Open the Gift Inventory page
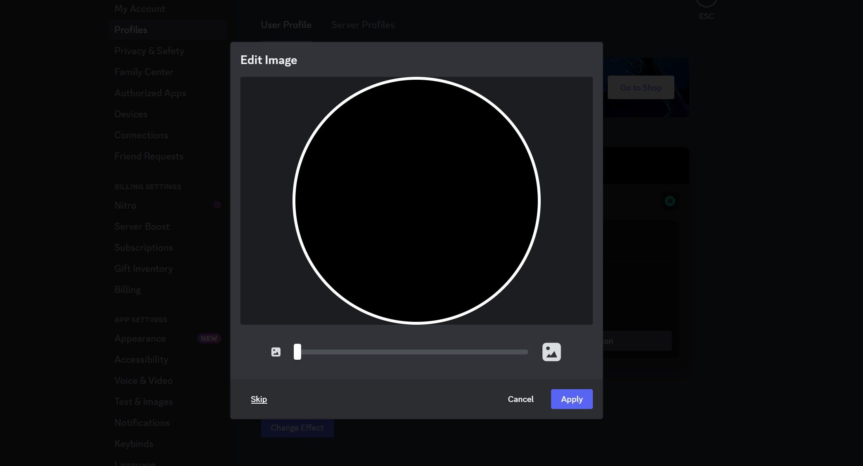The image size is (863, 466). point(143,269)
